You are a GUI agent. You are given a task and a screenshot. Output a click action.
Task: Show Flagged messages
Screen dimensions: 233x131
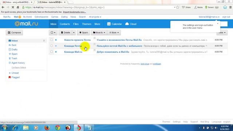point(15,78)
